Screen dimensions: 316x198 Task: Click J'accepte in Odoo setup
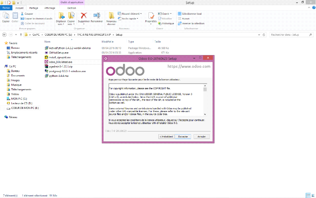coord(183,137)
